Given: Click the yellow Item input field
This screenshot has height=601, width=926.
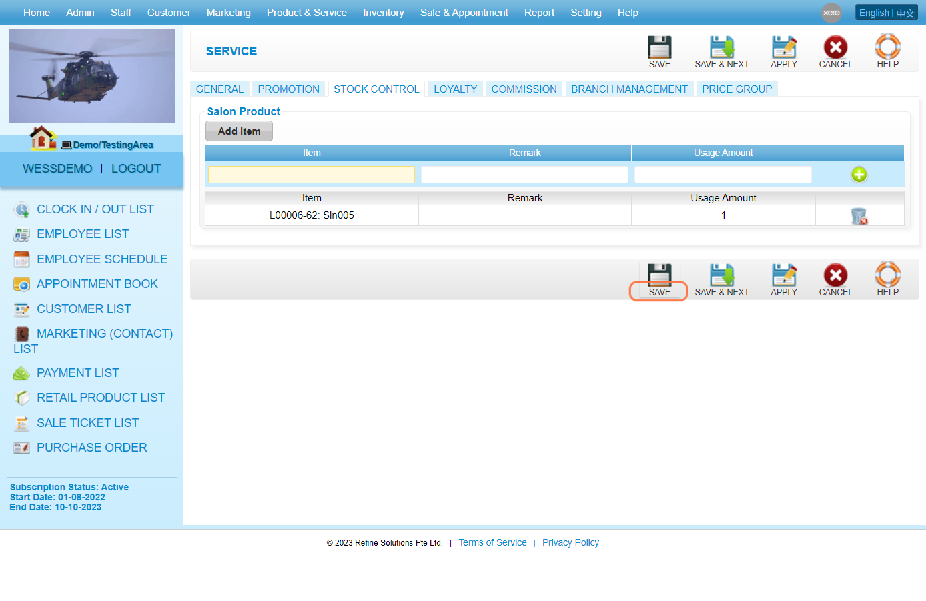Looking at the screenshot, I should [x=312, y=175].
